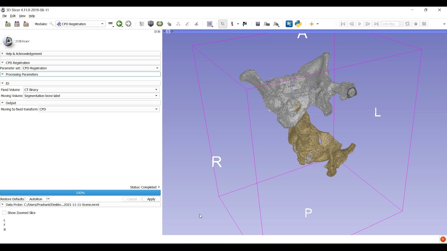Click the module search magnifier icon
Image resolution: width=447 pixels, height=251 pixels.
tap(51, 24)
